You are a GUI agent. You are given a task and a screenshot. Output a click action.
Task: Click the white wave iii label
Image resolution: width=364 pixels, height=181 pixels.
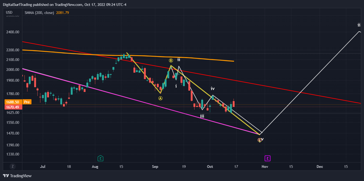tap(202, 116)
